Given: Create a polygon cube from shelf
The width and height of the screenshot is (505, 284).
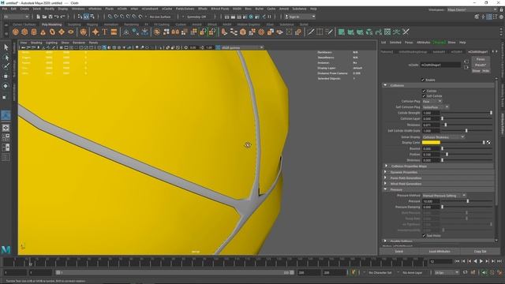Looking at the screenshot, I should pos(24,32).
